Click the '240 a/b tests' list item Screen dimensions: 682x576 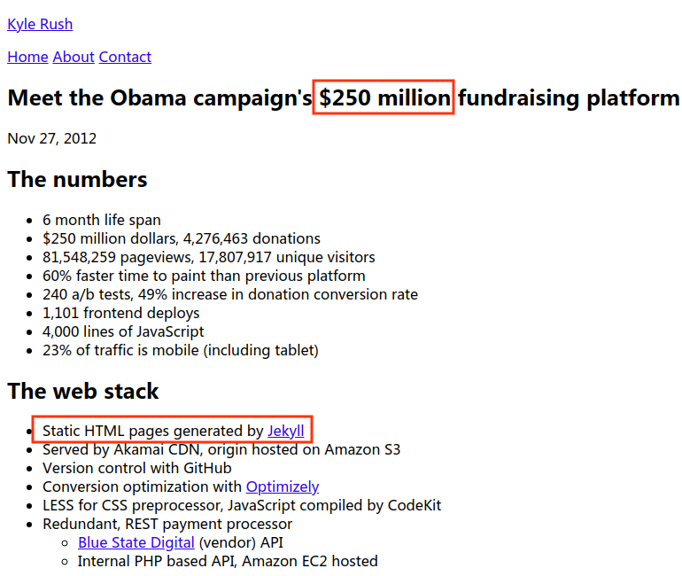tap(230, 294)
